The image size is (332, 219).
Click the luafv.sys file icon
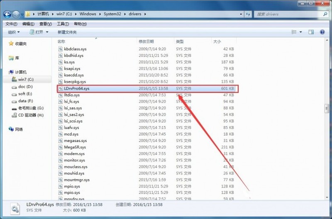pyautogui.click(x=61, y=128)
